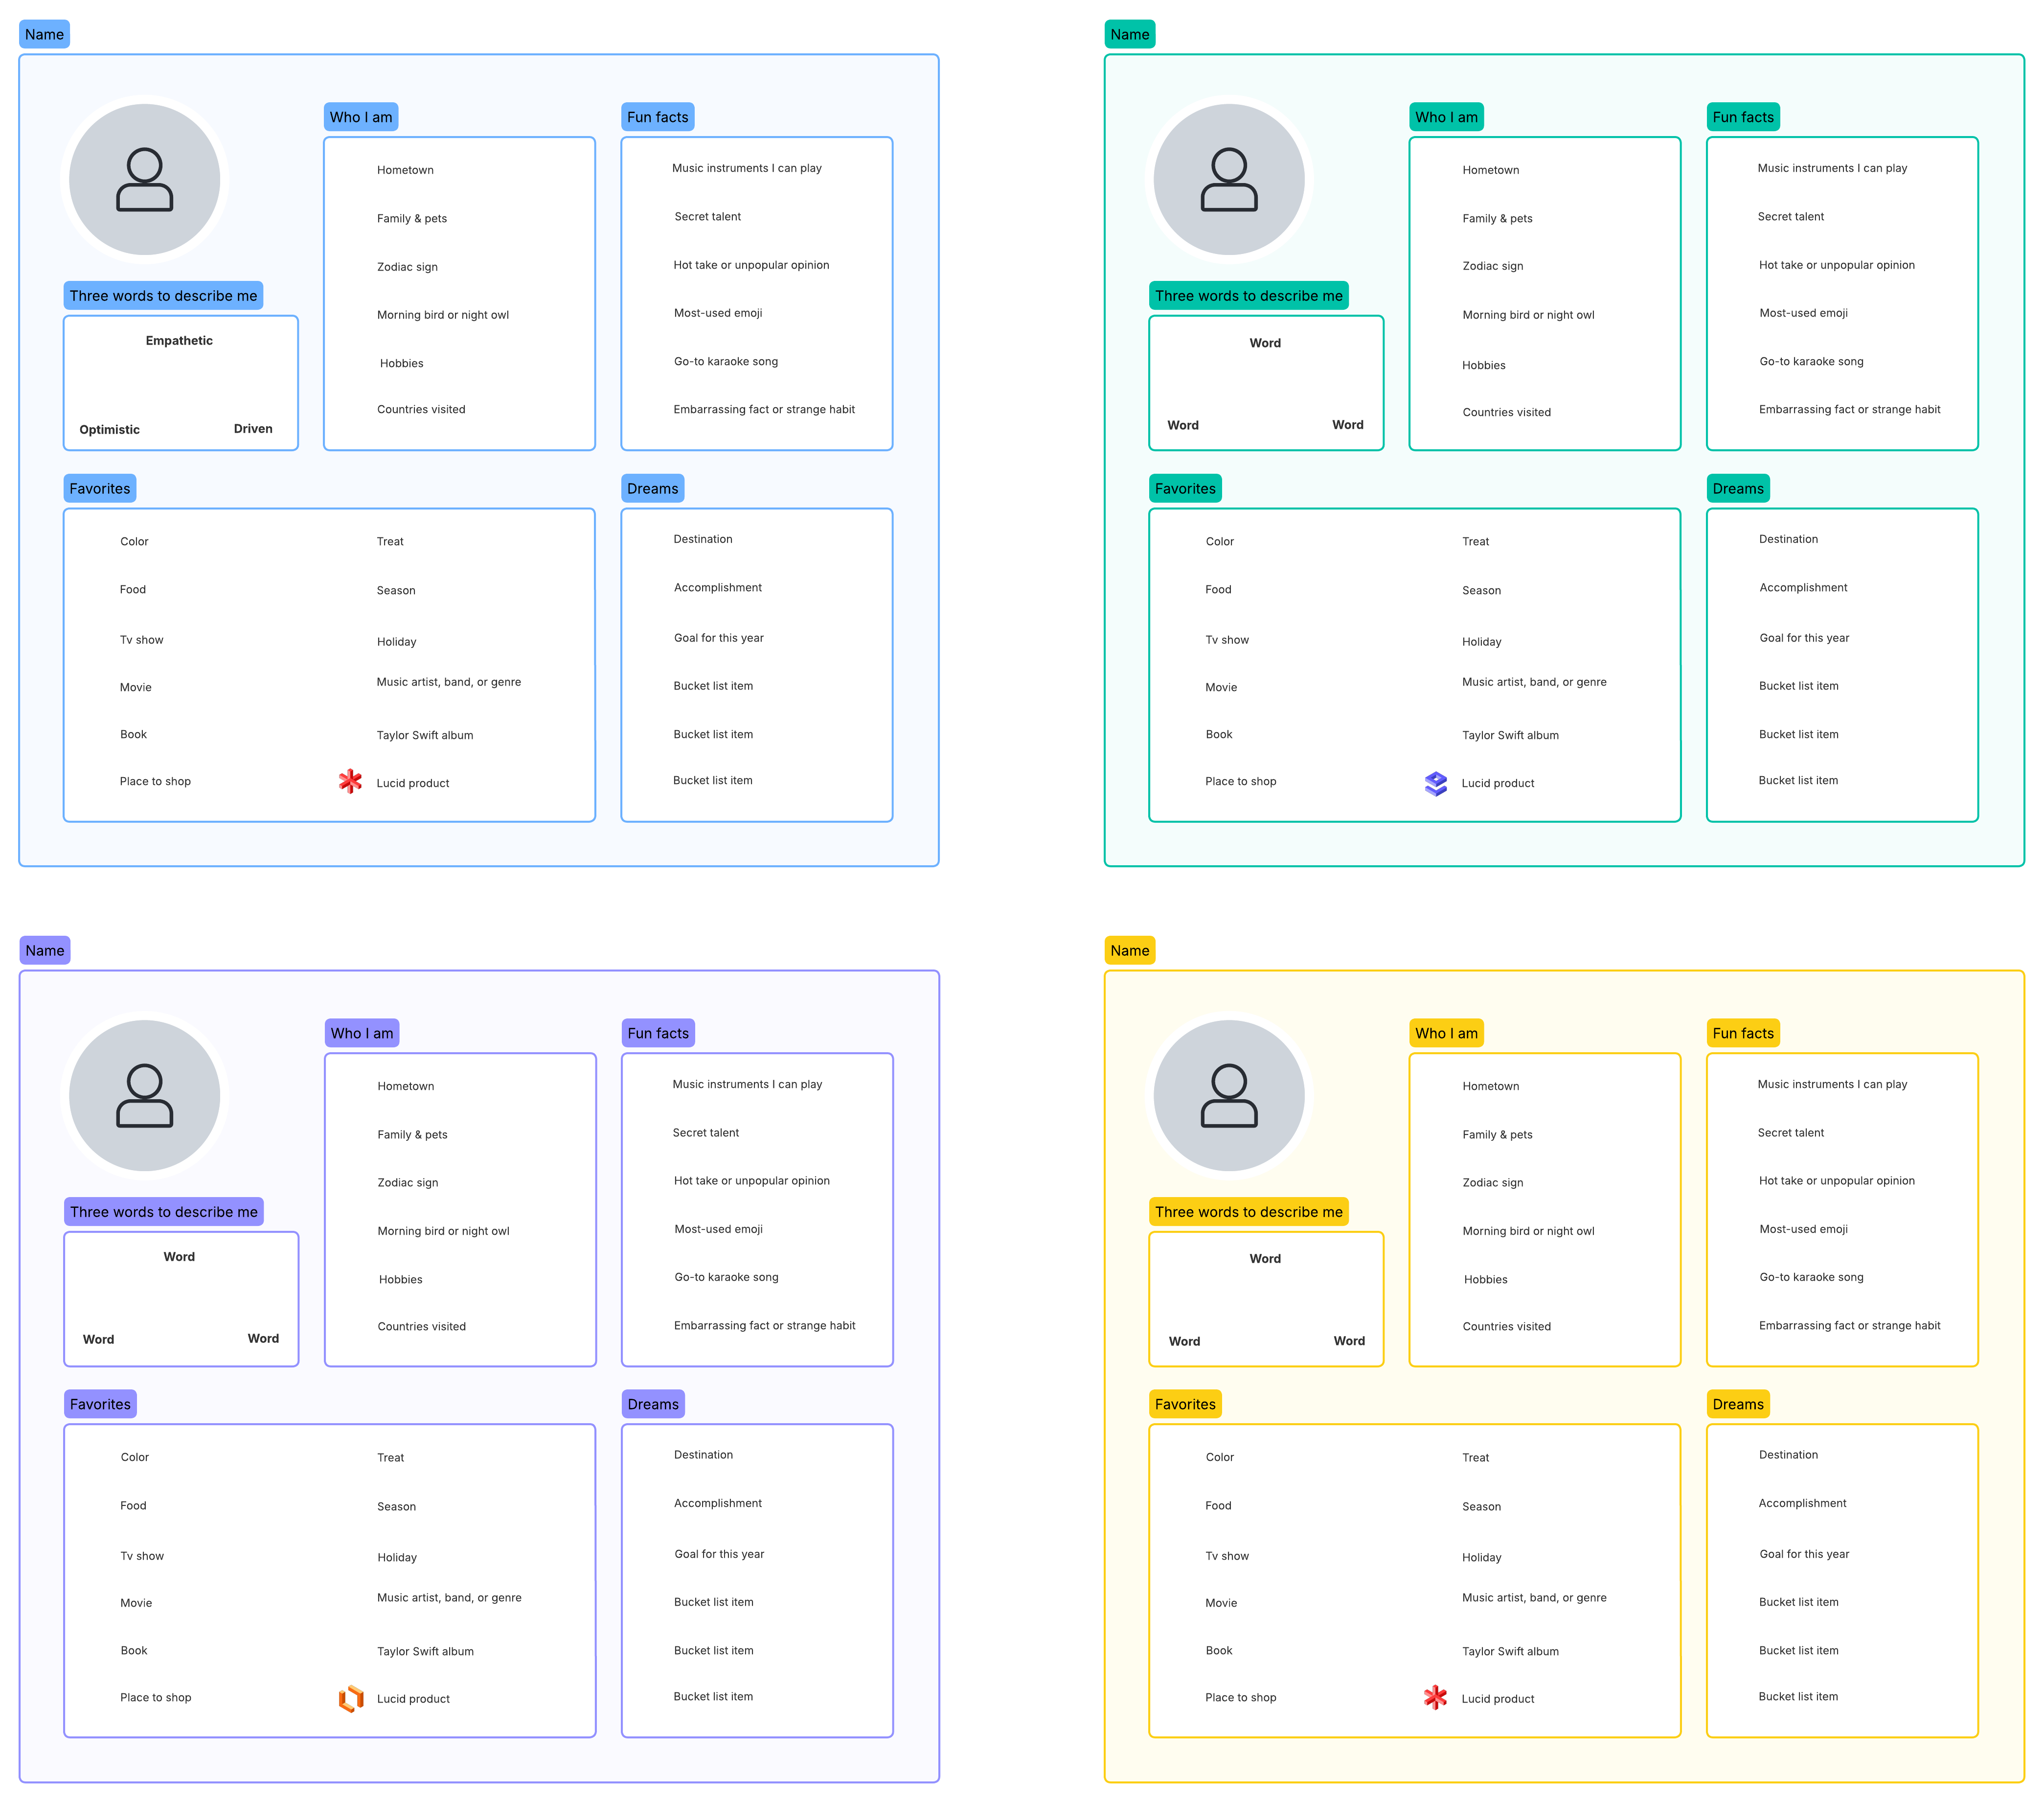Click the word Empathetic
Screen dimensions: 2044x1801
pos(179,340)
